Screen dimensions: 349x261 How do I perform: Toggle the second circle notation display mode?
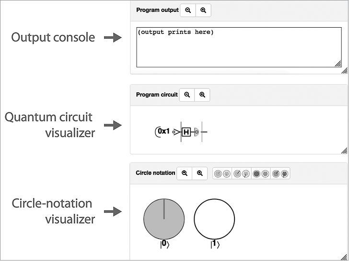(x=242, y=174)
